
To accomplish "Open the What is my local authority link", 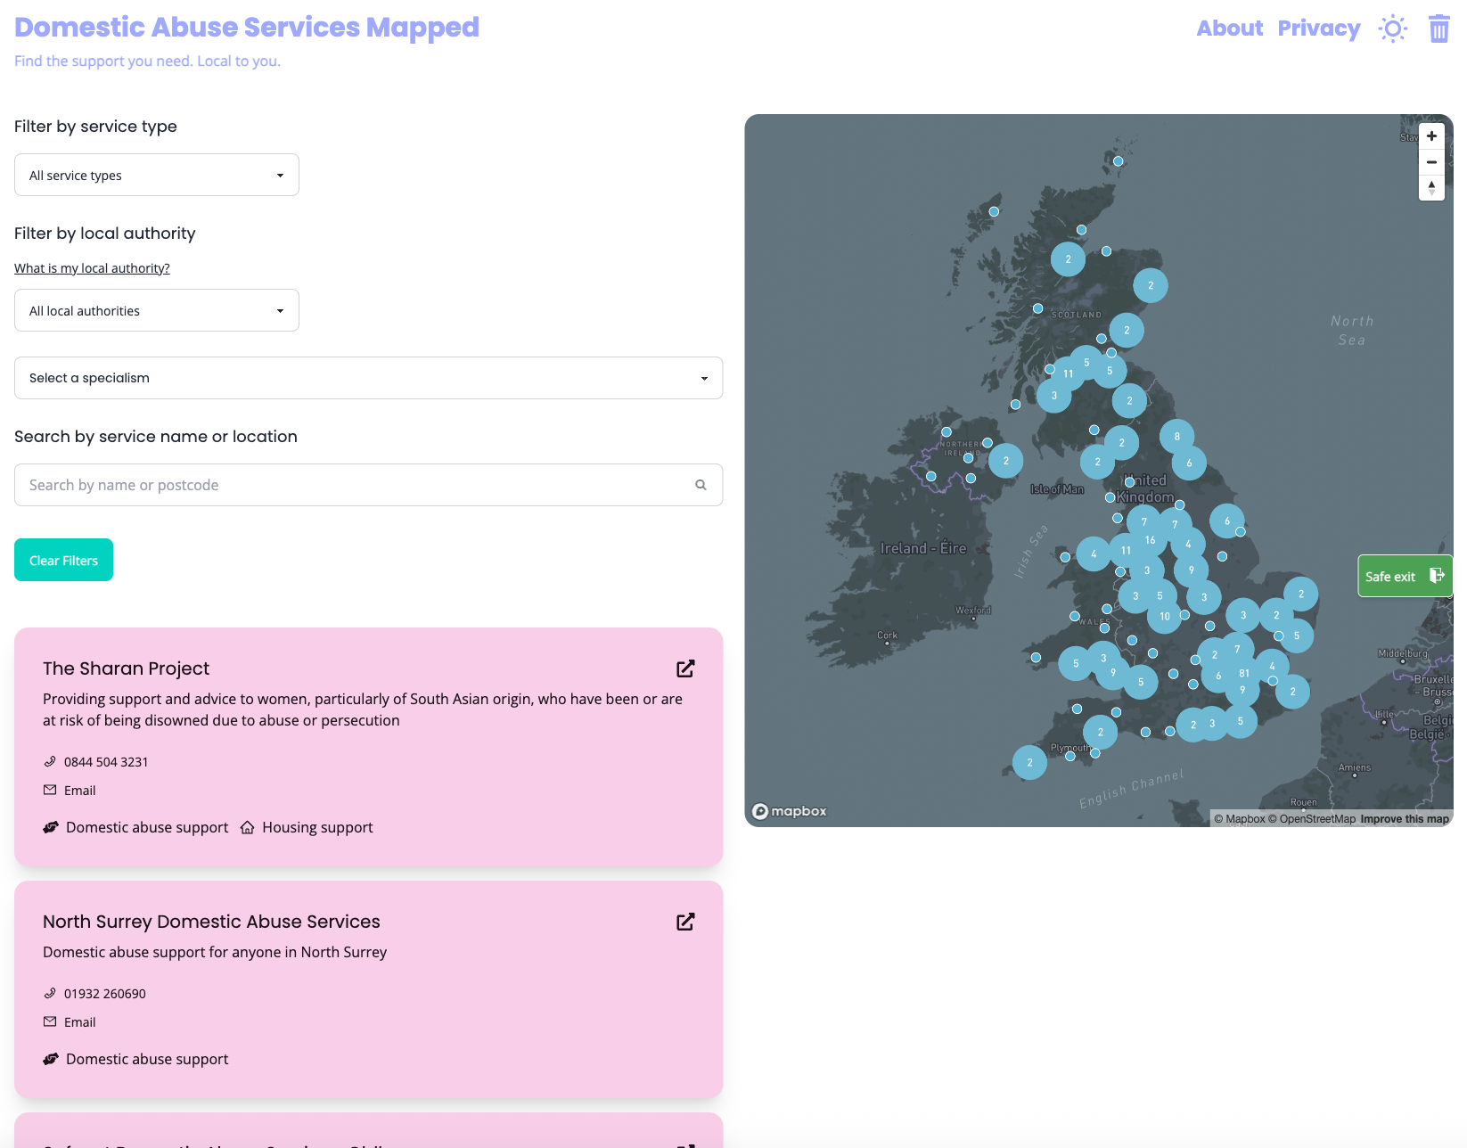I will [x=91, y=267].
